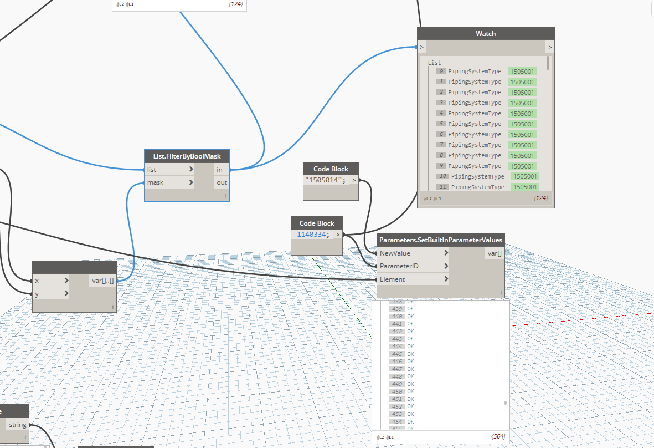Click the ParameterID input port chevron
The image size is (654, 448).
pyautogui.click(x=446, y=266)
